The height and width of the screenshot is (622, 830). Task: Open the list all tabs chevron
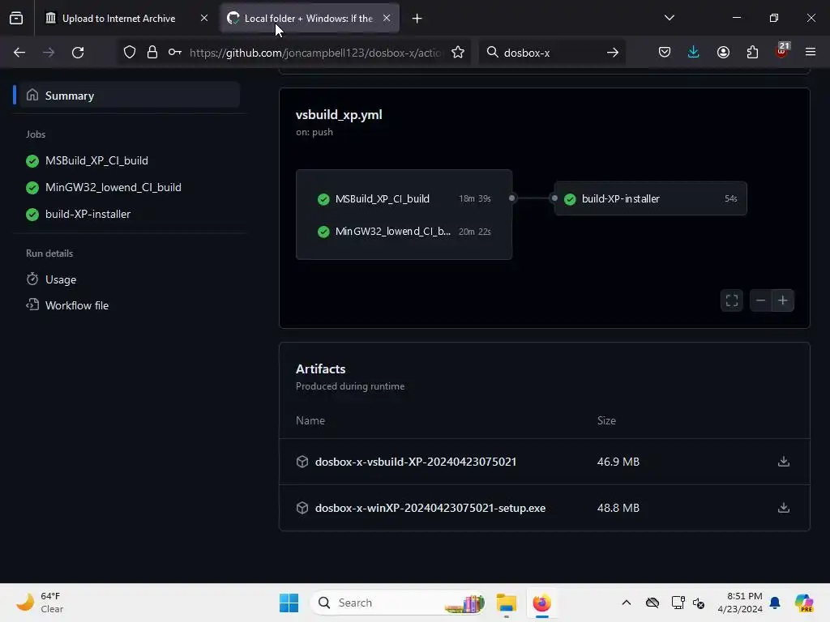[669, 18]
